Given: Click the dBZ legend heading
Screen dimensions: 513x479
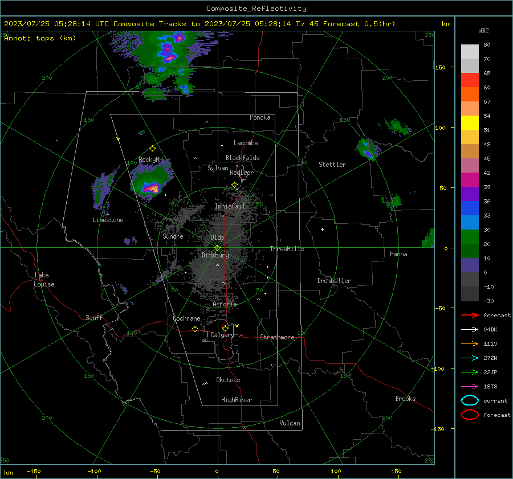Looking at the screenshot, I should 483,30.
